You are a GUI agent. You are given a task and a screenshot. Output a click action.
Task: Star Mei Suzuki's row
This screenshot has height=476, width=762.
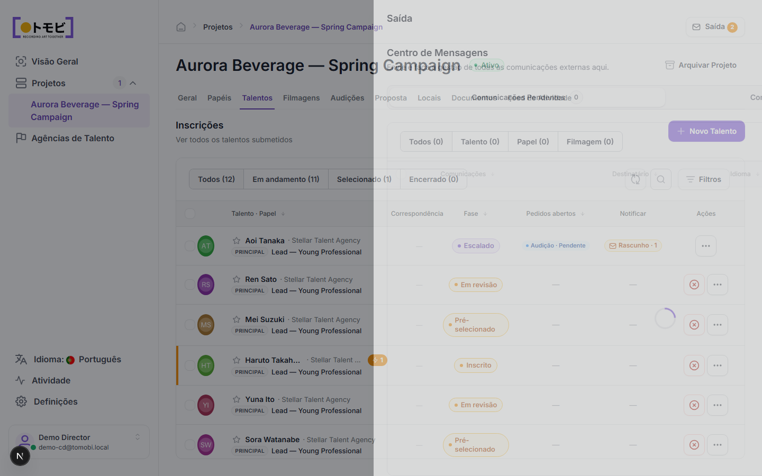pyautogui.click(x=237, y=319)
